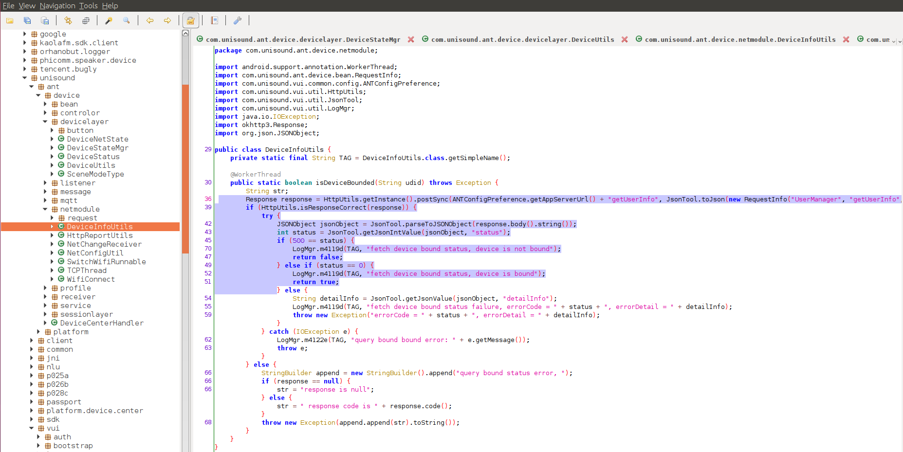Screen dimensions: 903x452
Task: Click the phicomm.speaker.device package icon
Action: point(34,60)
